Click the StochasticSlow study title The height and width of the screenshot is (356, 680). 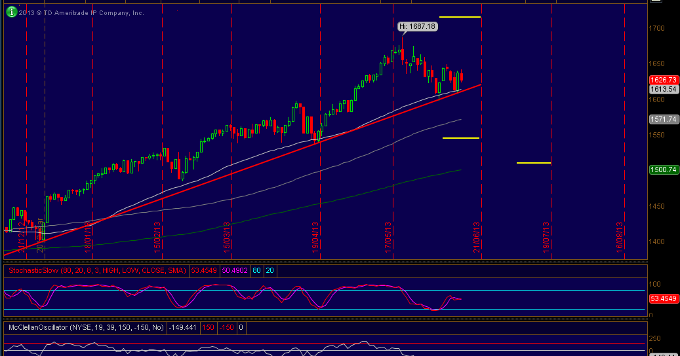[x=97, y=271]
